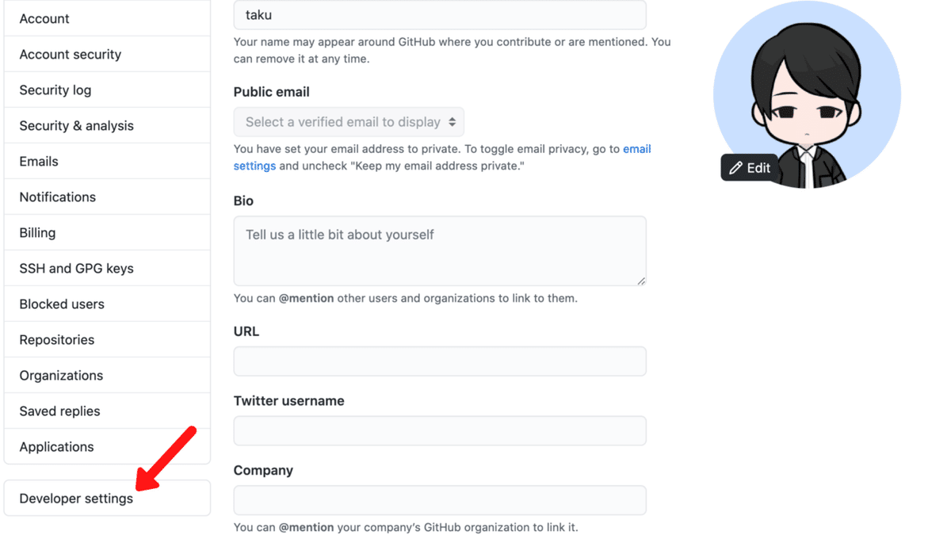Click into the Name field containing taku
Viewport: 951px width, 535px height.
(x=440, y=15)
